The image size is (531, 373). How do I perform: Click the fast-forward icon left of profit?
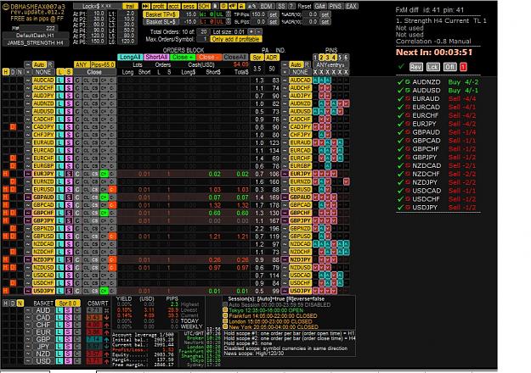tap(145, 6)
